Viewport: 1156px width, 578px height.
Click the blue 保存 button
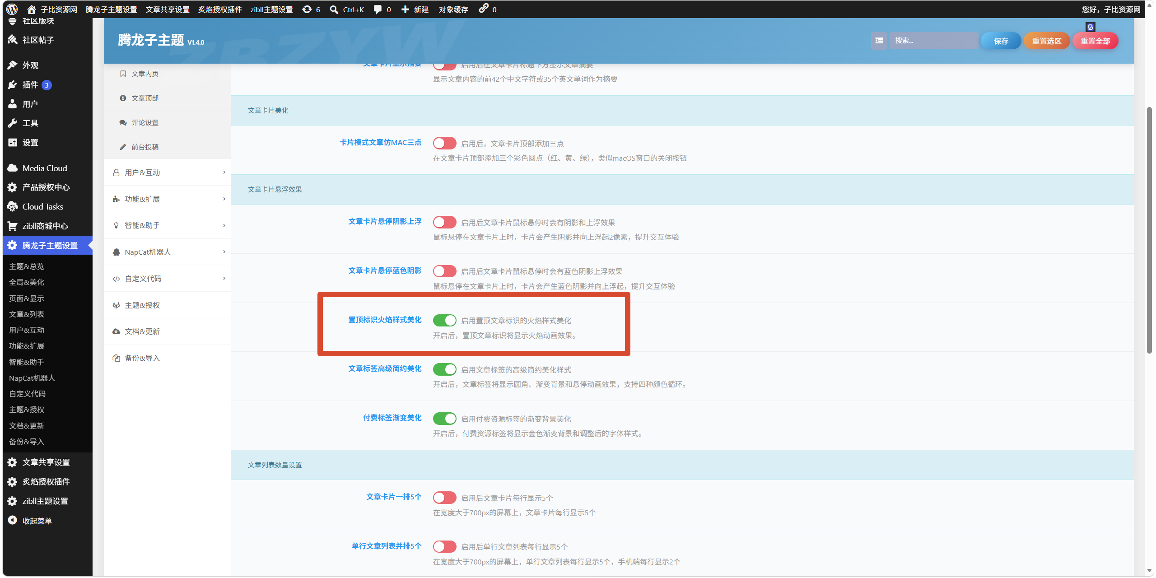1001,41
